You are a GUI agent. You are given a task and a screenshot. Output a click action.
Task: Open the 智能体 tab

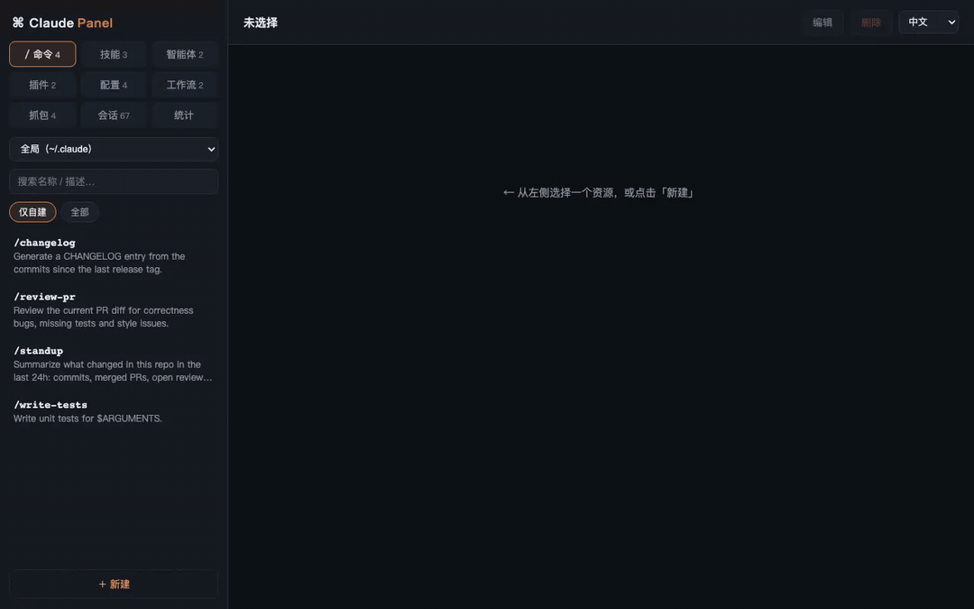(x=185, y=54)
